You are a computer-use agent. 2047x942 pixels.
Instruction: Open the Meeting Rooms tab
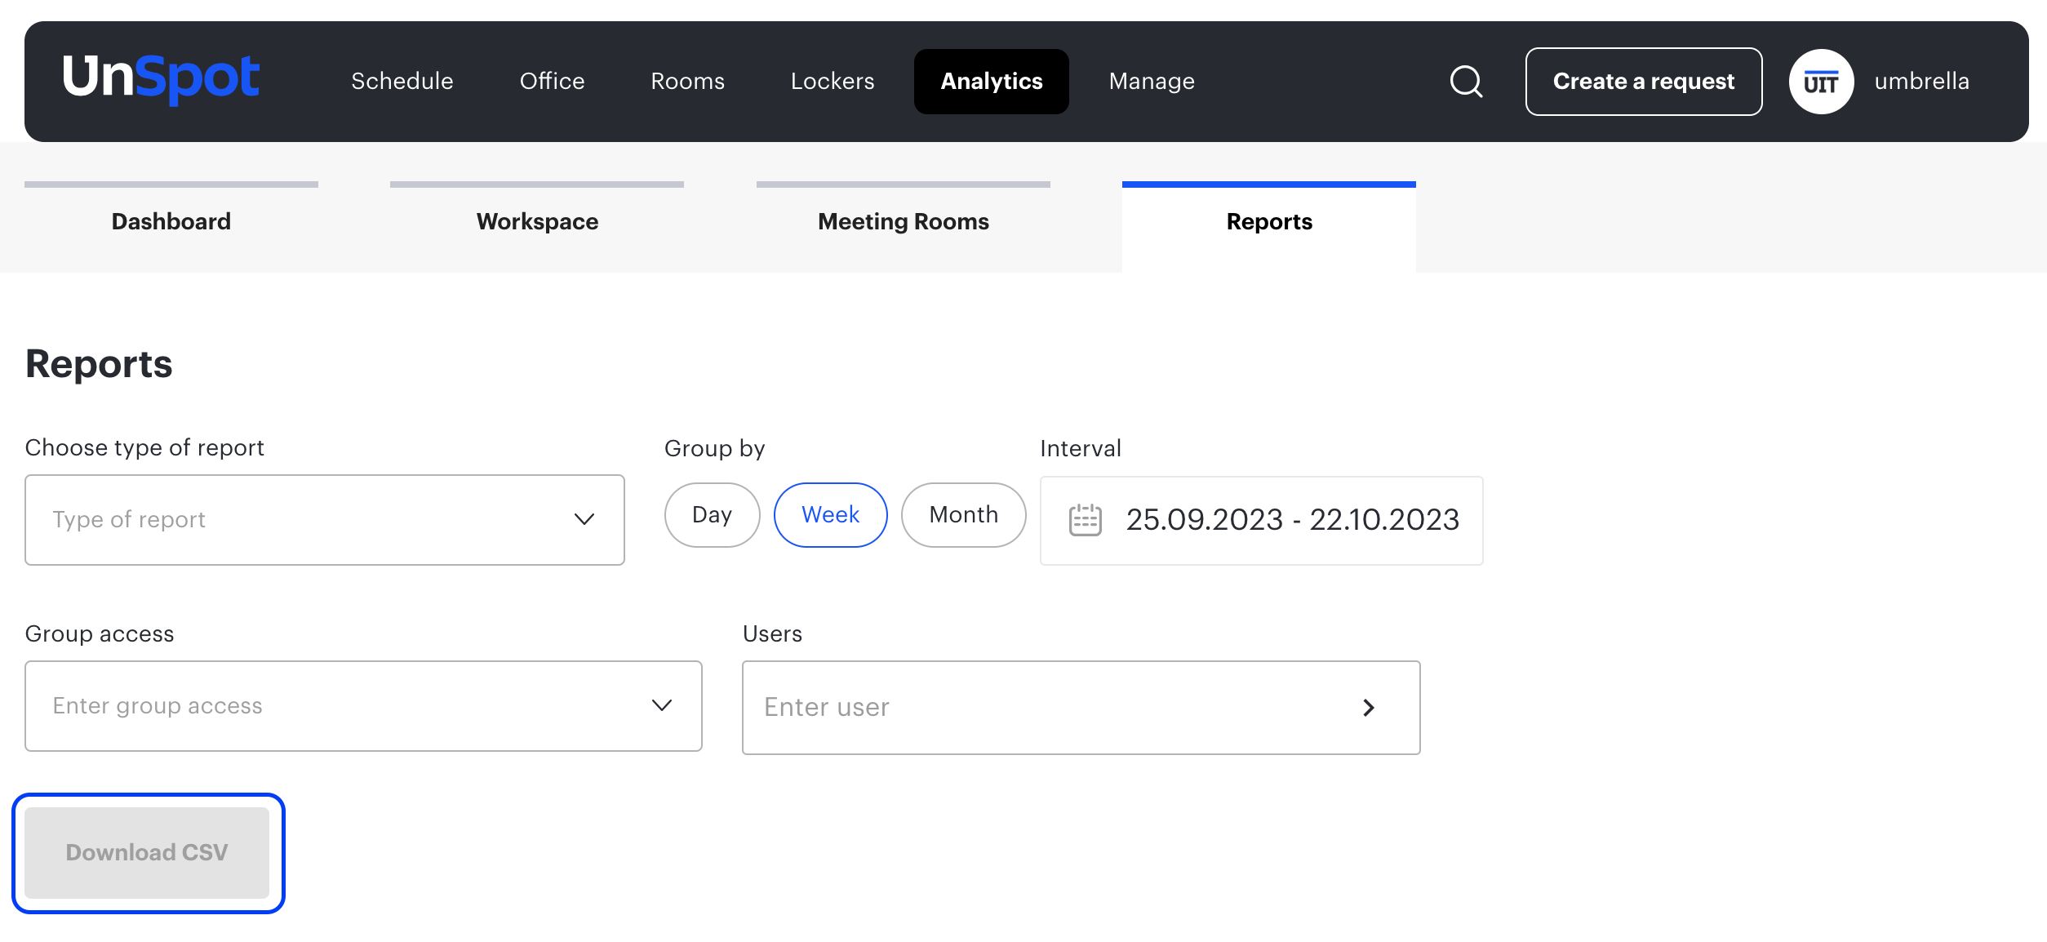tap(903, 222)
